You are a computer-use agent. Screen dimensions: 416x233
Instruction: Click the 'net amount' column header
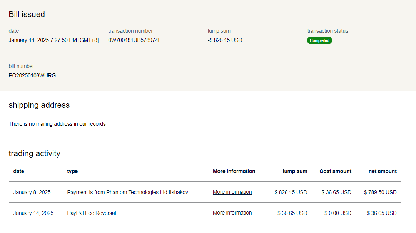[x=383, y=171]
